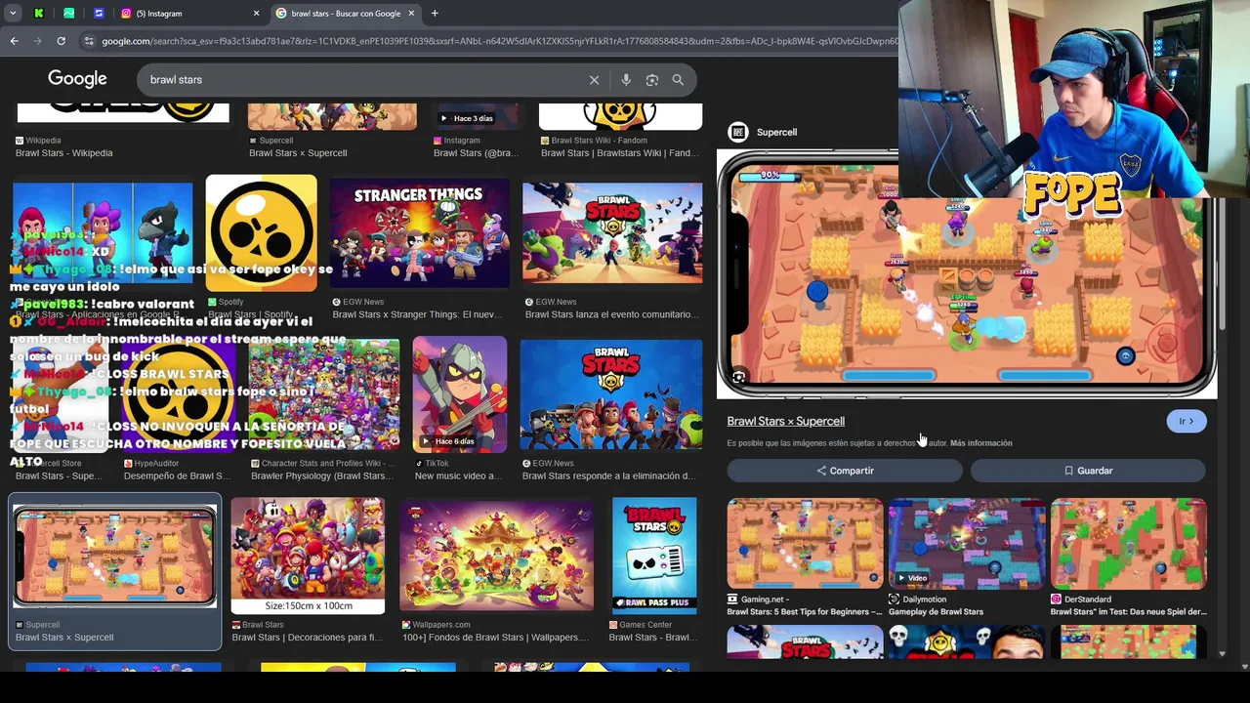Open 'Brawl Stars responde a la eliminación' result
This screenshot has width=1250, height=703.
[609, 476]
